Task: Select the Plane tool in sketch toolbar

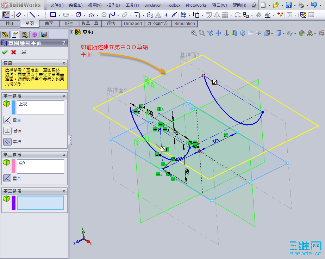Action: [x=150, y=15]
